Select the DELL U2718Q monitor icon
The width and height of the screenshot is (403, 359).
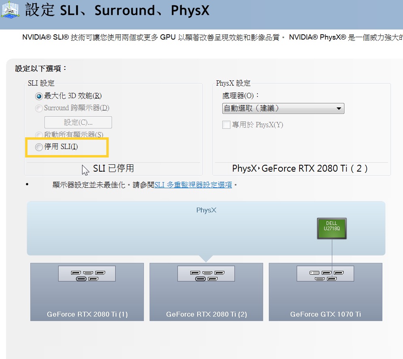coord(332,229)
